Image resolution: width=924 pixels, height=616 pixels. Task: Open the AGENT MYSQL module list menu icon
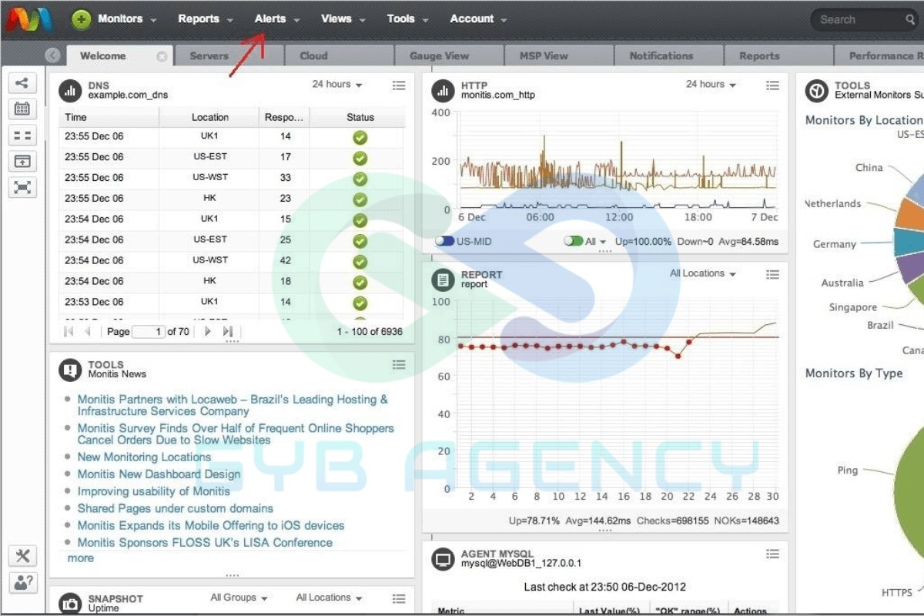click(x=772, y=554)
